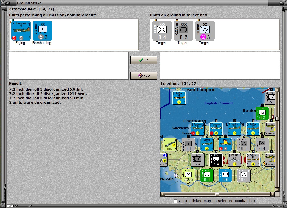The height and width of the screenshot is (208, 288).
Task: Select the 50 mm 2-3 target unit
Action: tap(205, 31)
